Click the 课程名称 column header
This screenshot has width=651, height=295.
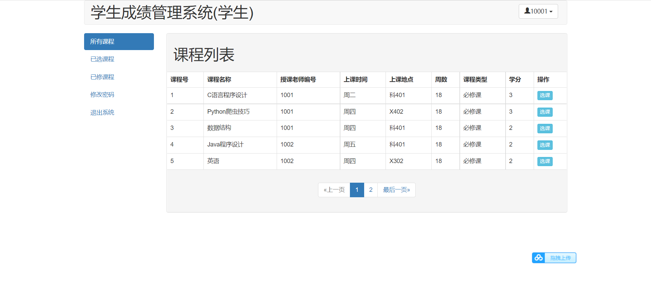[219, 80]
